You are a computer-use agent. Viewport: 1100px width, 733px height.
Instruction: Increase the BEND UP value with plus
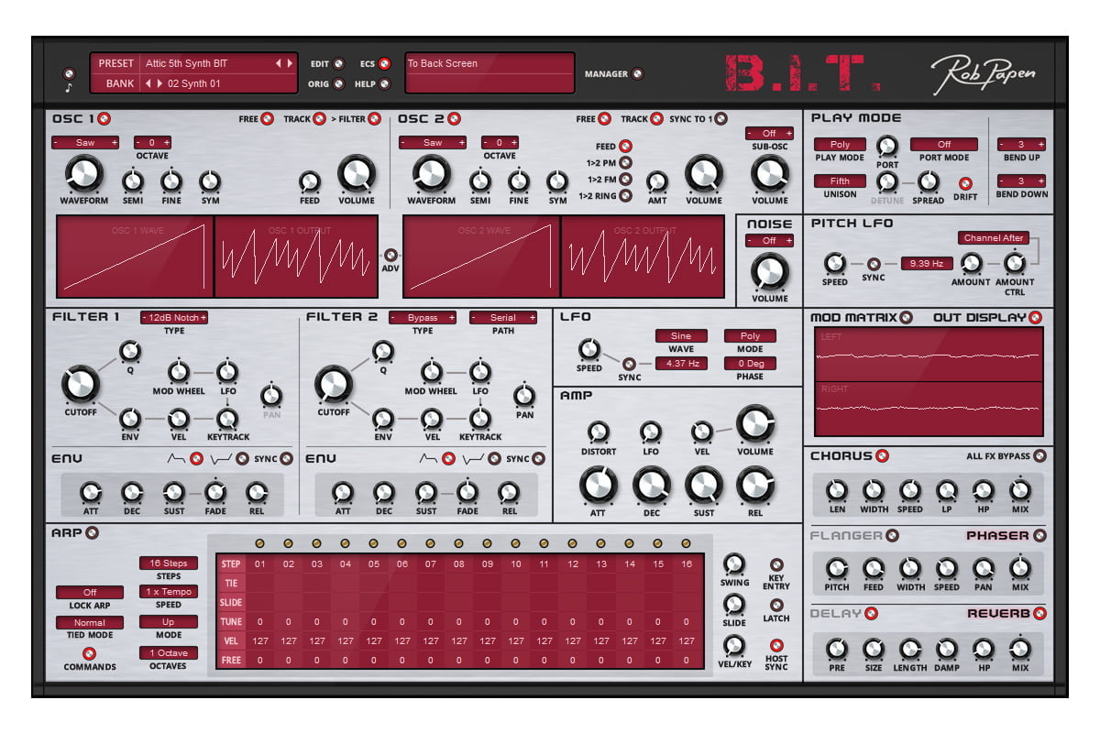pyautogui.click(x=1040, y=145)
